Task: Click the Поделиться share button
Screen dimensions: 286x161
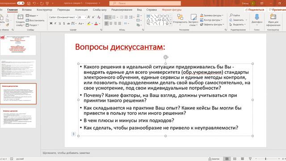Action: 255,10
